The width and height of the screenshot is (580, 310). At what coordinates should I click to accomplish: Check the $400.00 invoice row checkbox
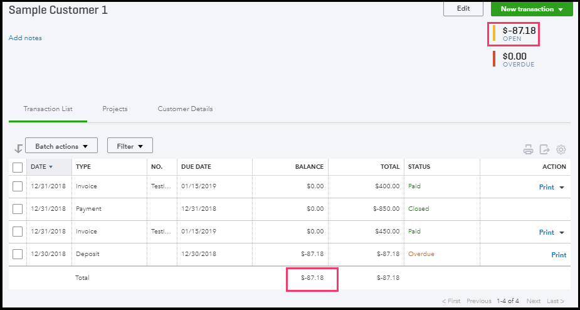(18, 186)
